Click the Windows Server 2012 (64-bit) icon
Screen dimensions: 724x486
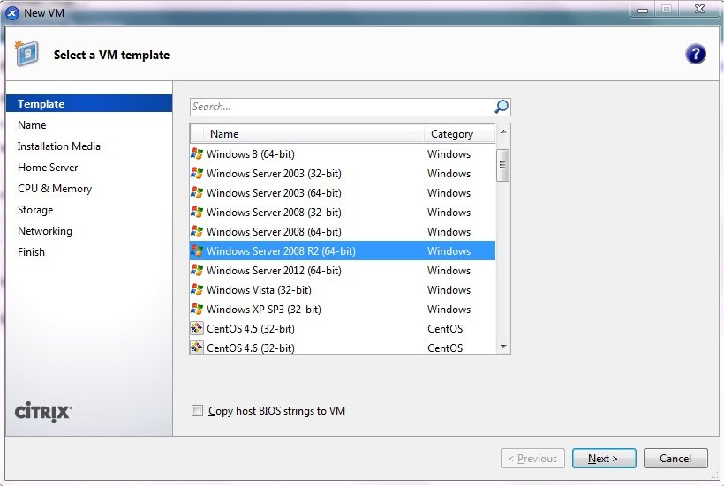197,271
